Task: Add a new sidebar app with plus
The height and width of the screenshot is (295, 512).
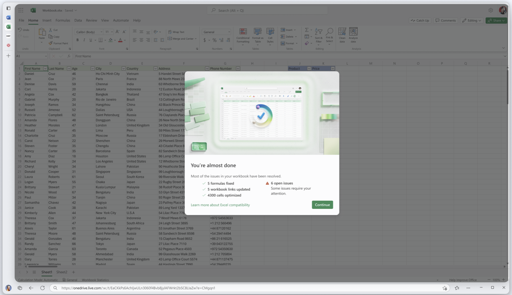Action: click(x=8, y=56)
